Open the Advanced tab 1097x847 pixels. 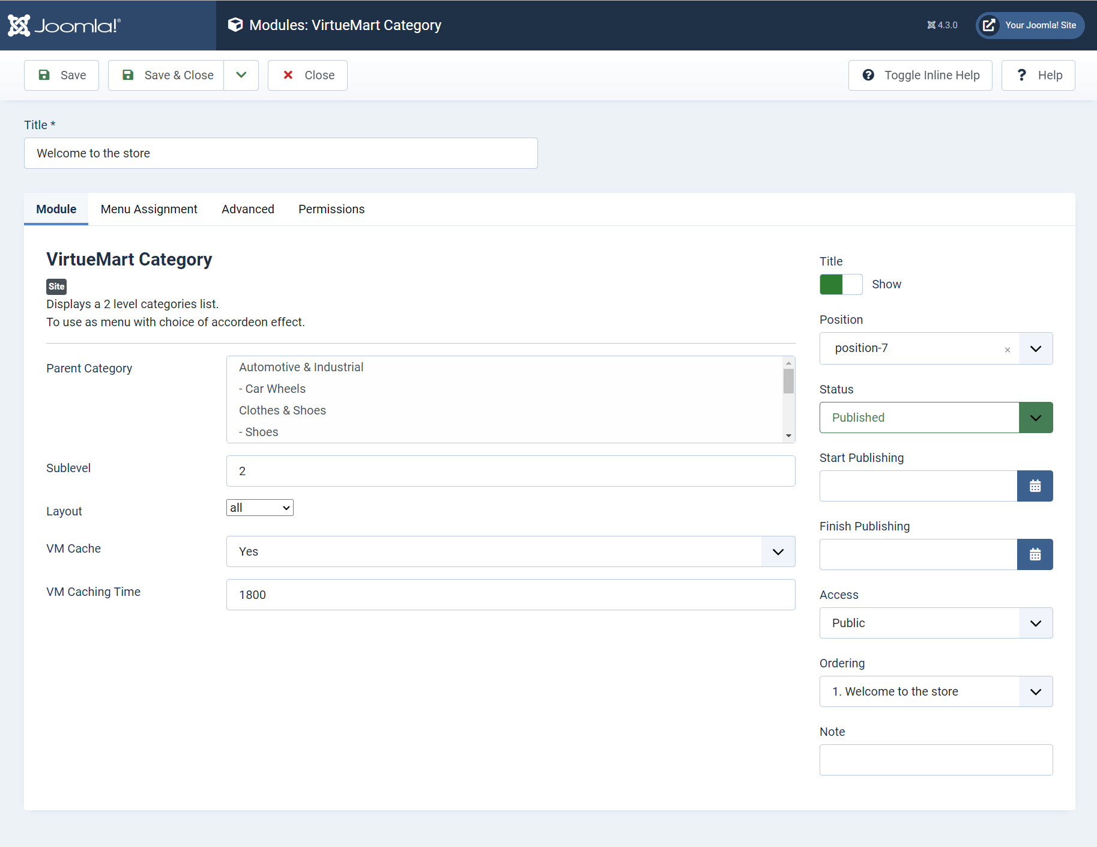[247, 209]
